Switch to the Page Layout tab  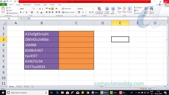pos(27,4)
